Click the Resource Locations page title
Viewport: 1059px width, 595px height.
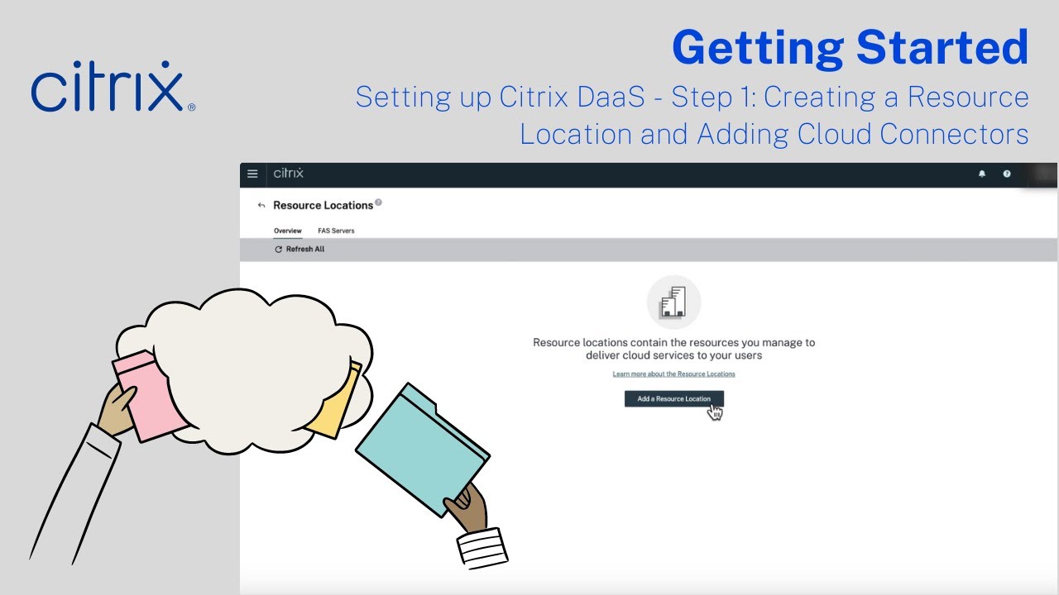pos(323,206)
